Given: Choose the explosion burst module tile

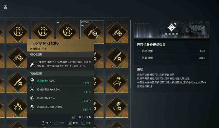Looking at the screenshot, I should pos(18,106).
